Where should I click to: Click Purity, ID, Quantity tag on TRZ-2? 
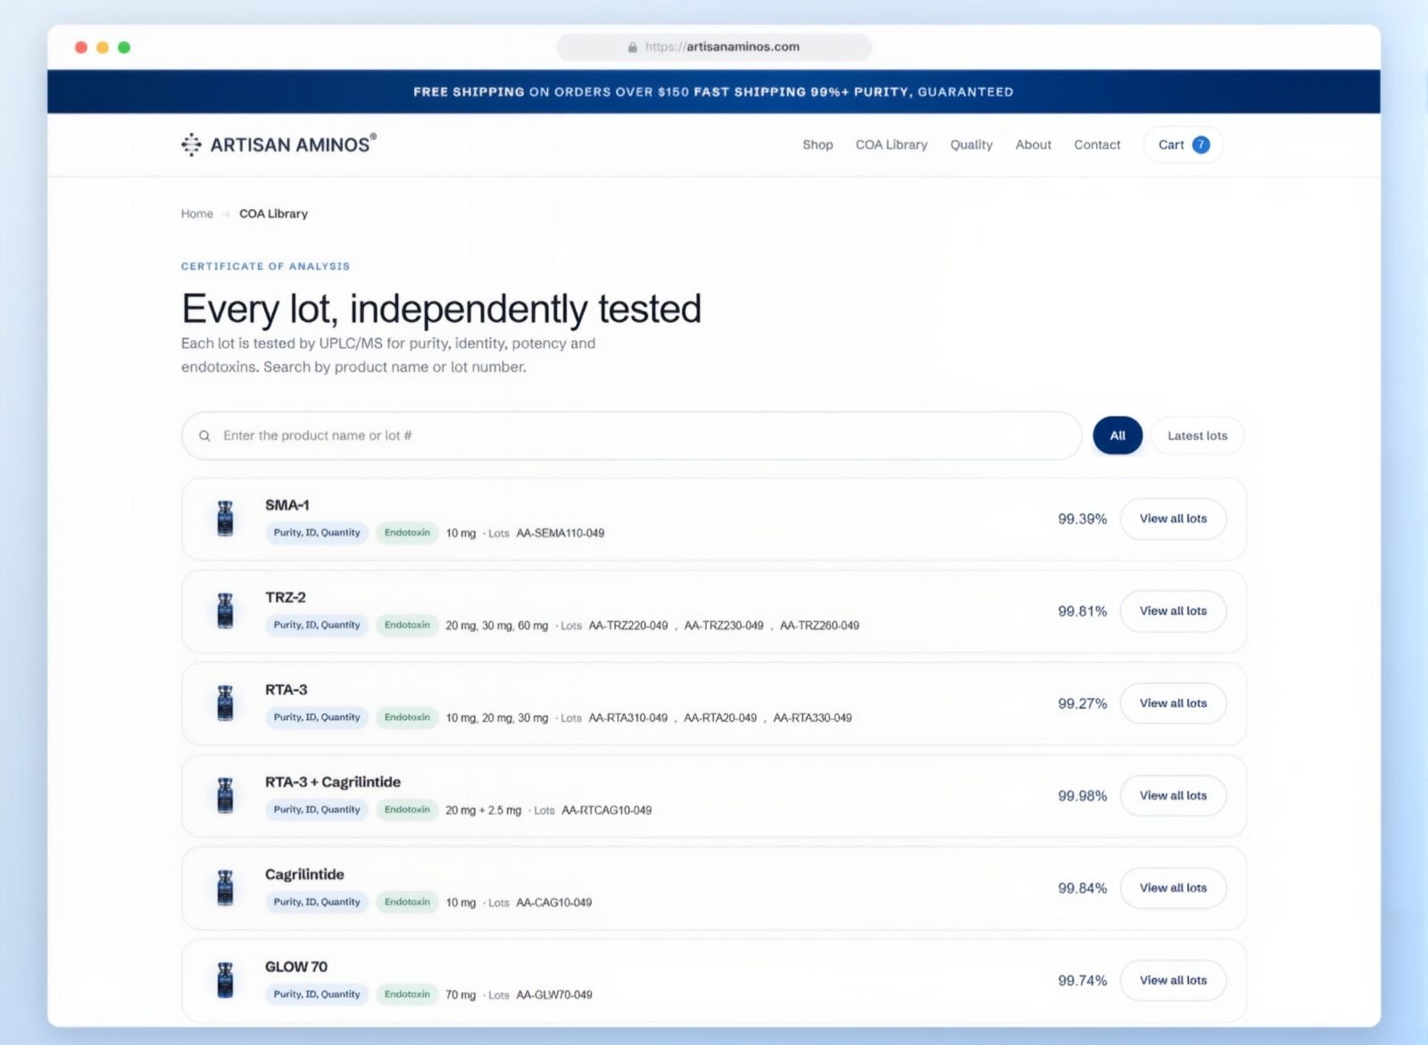[317, 625]
